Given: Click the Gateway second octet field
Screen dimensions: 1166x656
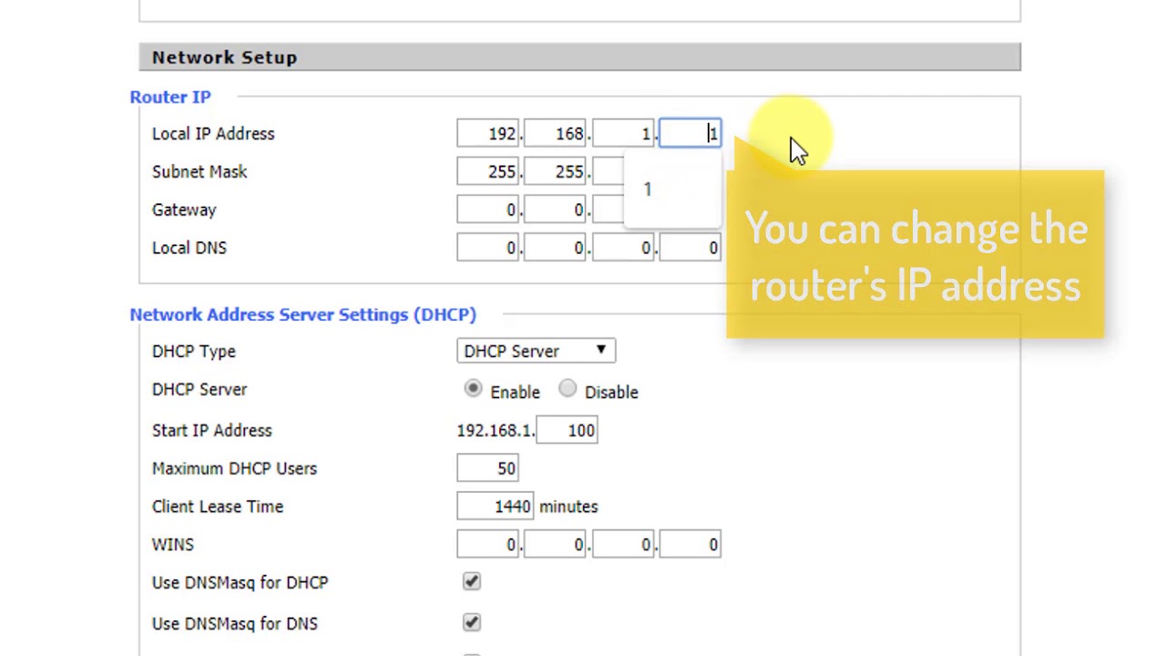Looking at the screenshot, I should click(x=556, y=210).
